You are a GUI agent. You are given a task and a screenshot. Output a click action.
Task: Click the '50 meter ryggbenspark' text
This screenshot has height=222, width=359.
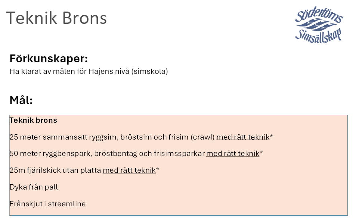pos(50,154)
